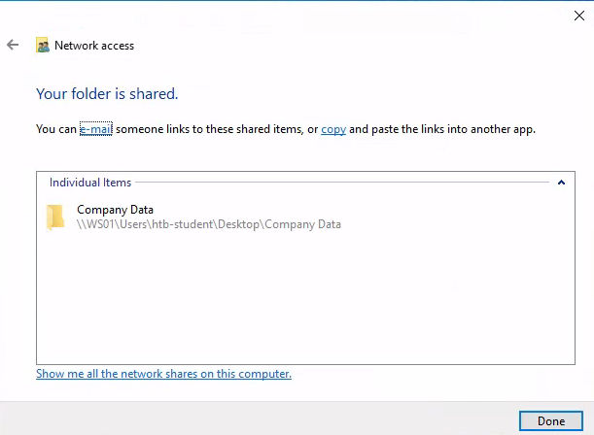Click the Individual Items group header
This screenshot has width=594, height=435.
pyautogui.click(x=90, y=182)
